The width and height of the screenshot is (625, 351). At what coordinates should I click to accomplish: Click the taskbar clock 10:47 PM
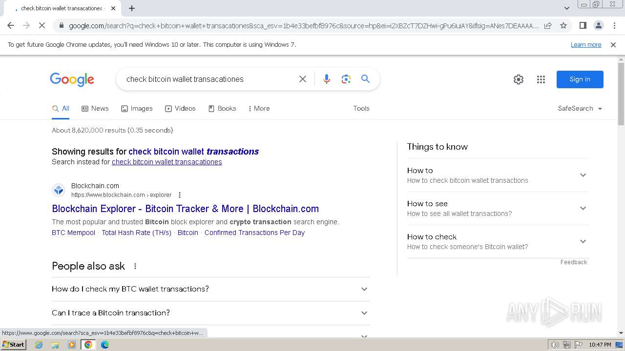600,345
